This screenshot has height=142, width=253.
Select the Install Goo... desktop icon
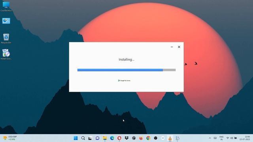[x=6, y=54]
